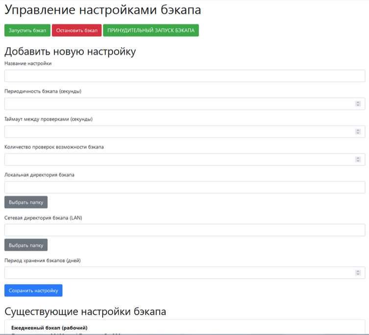Click the Добавить новую настройку heading
Viewport: 369px width, 335px height.
click(x=70, y=52)
